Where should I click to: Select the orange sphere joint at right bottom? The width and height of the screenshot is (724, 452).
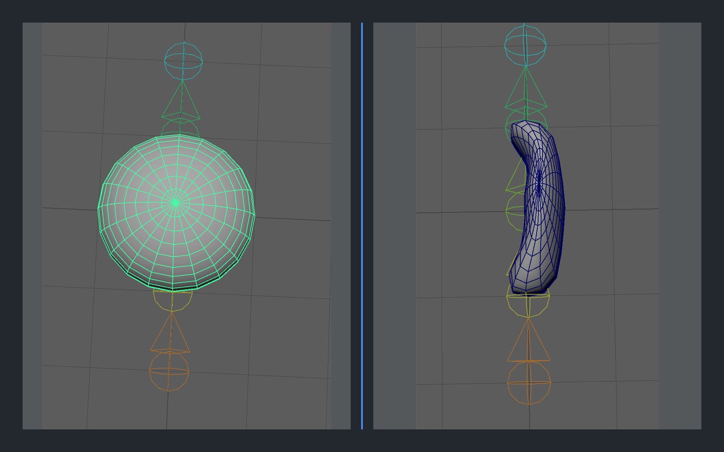(529, 382)
